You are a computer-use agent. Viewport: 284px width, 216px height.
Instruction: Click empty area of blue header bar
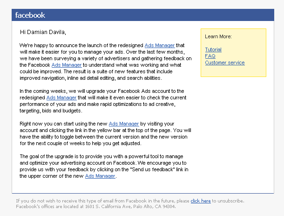[x=159, y=15]
